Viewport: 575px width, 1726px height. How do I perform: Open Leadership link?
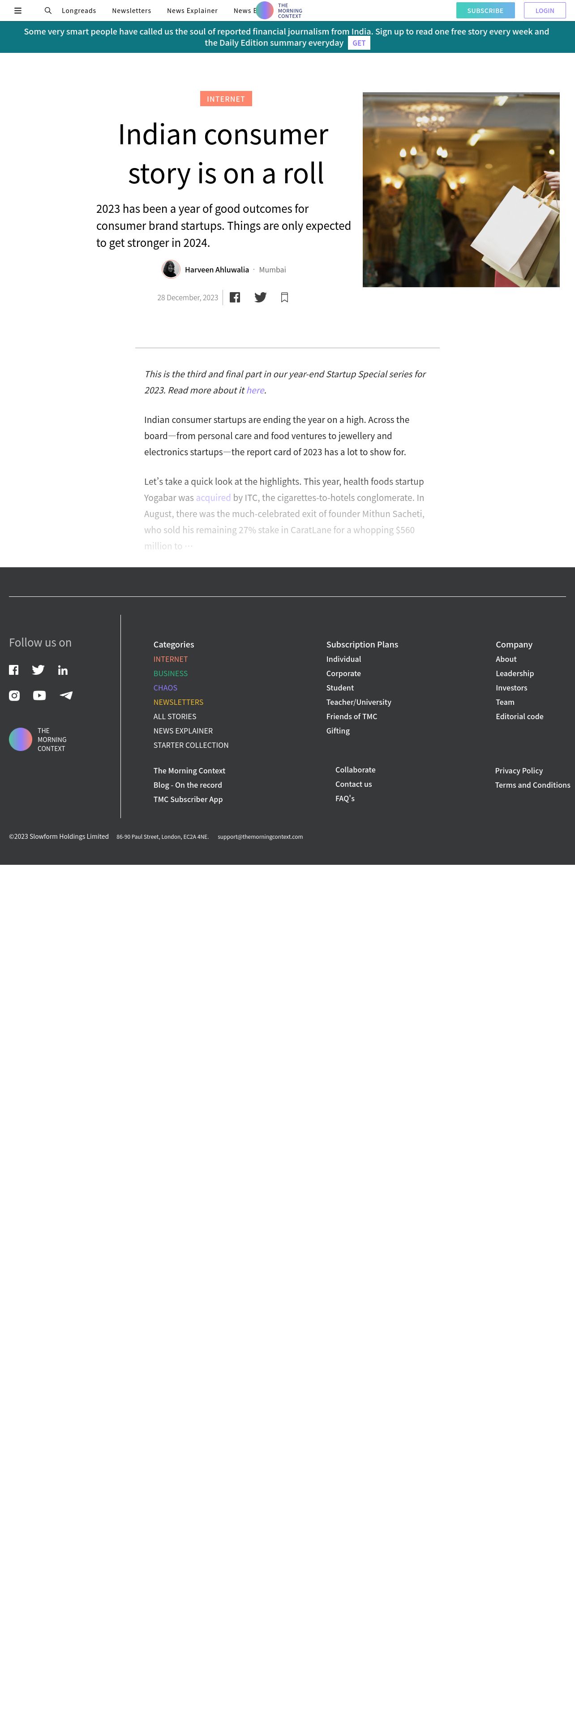[x=515, y=673]
